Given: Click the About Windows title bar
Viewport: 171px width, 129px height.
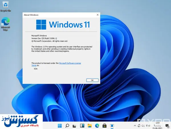Looking at the screenshot, I should 57,15.
